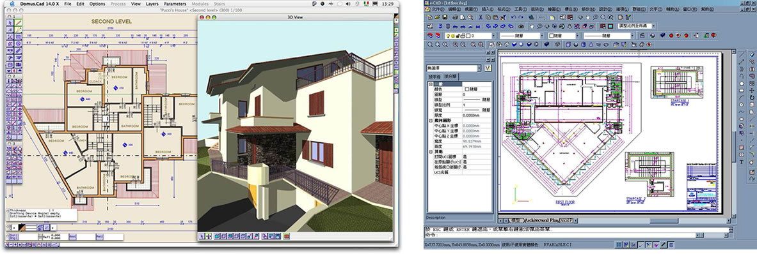This screenshot has height=254, width=757.
Task: Click the Print icon in CAD toolbar
Action: pos(455,17)
